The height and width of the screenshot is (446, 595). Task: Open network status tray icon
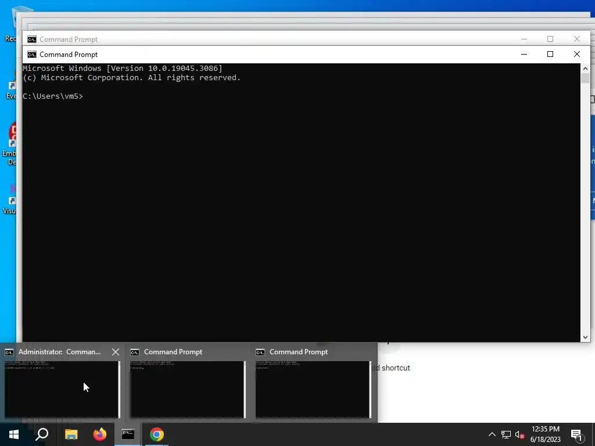click(x=506, y=434)
